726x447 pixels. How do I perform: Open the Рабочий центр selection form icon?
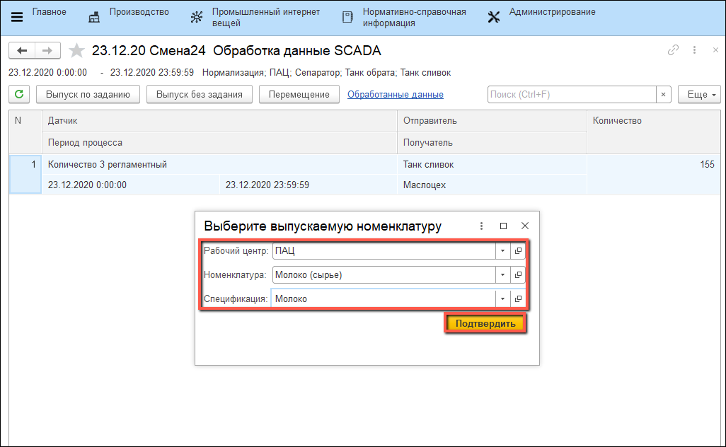517,251
